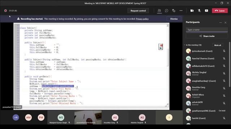
Task: Click the Mute all button
Action: [218, 45]
